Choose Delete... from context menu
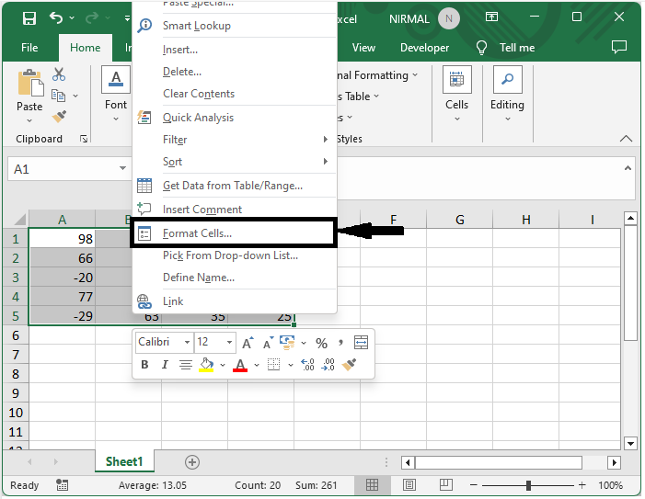This screenshot has height=499, width=645. click(x=234, y=72)
